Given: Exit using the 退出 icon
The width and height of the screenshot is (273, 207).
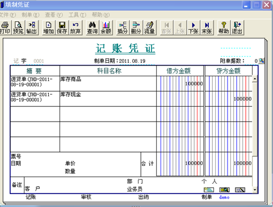Looking at the screenshot, I should (237, 28).
